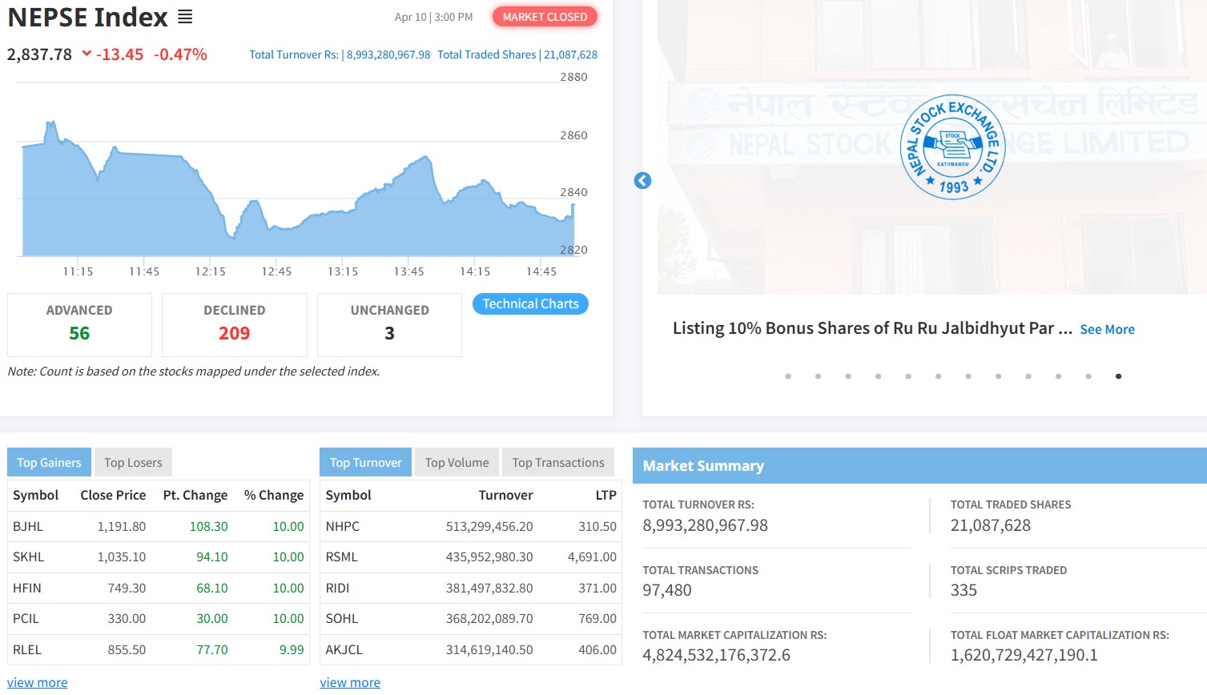Select the first carousel dot indicator
The height and width of the screenshot is (695, 1207).
point(788,376)
